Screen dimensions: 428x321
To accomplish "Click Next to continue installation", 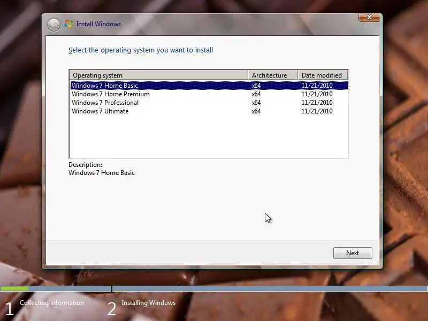I will [x=353, y=253].
